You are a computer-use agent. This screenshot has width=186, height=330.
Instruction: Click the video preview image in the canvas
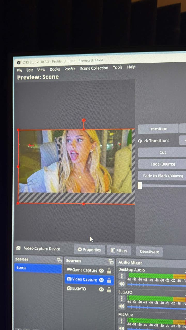tap(75, 161)
